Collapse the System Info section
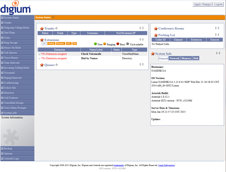This screenshot has height=172, width=226. click(218, 53)
